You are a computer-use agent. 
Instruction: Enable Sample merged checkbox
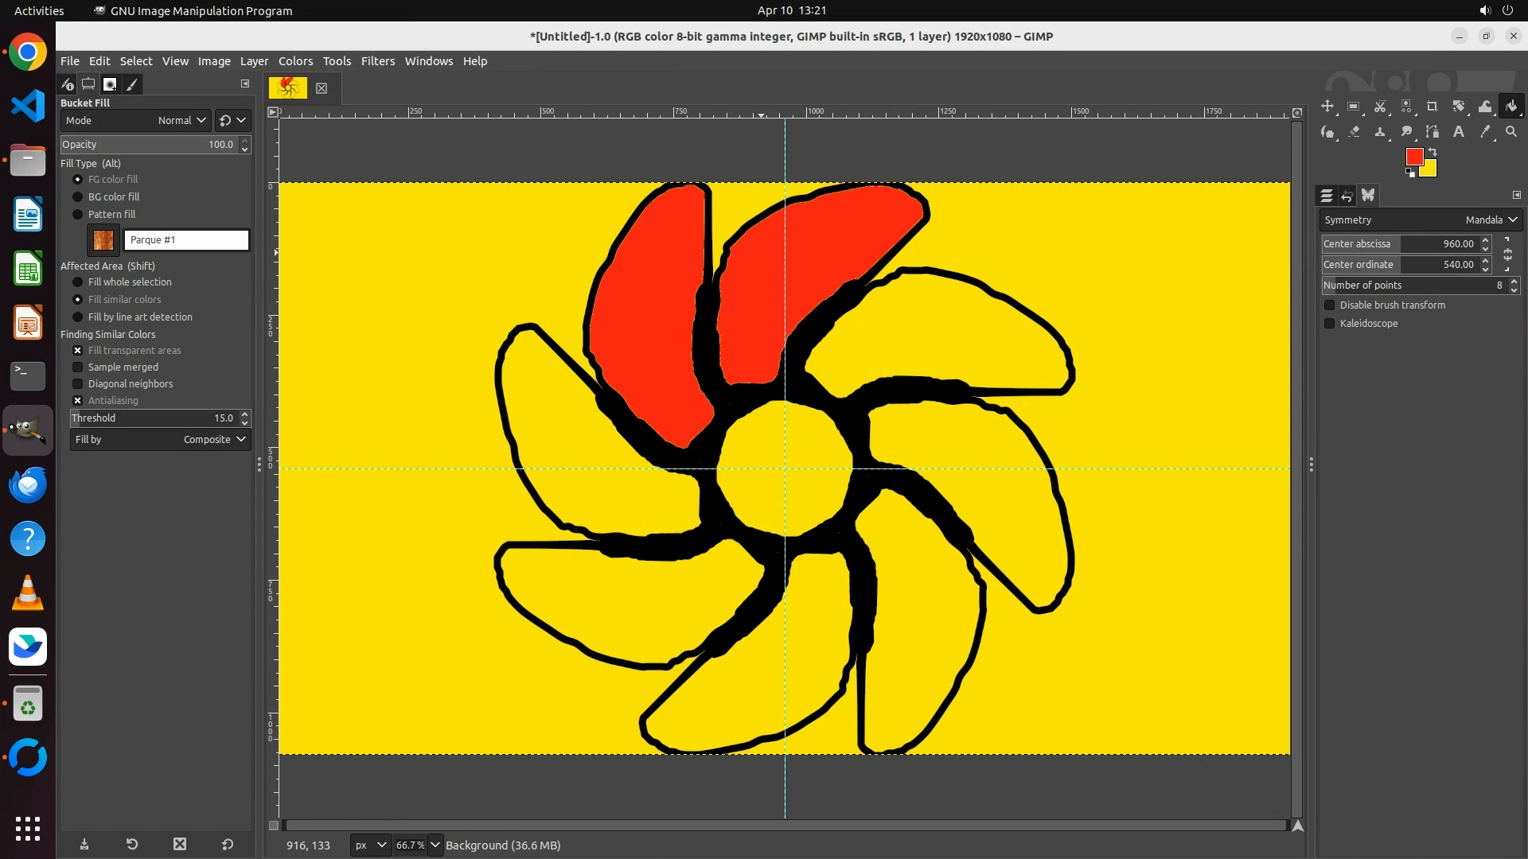click(x=78, y=367)
